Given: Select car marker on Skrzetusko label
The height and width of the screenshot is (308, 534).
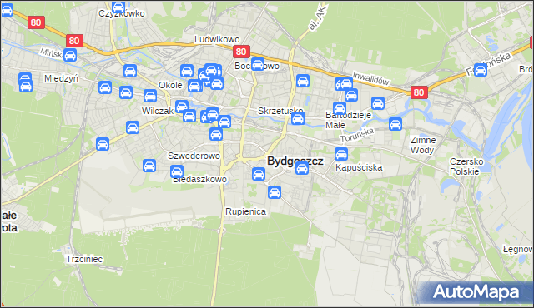Looking at the screenshot, I should pos(298,118).
